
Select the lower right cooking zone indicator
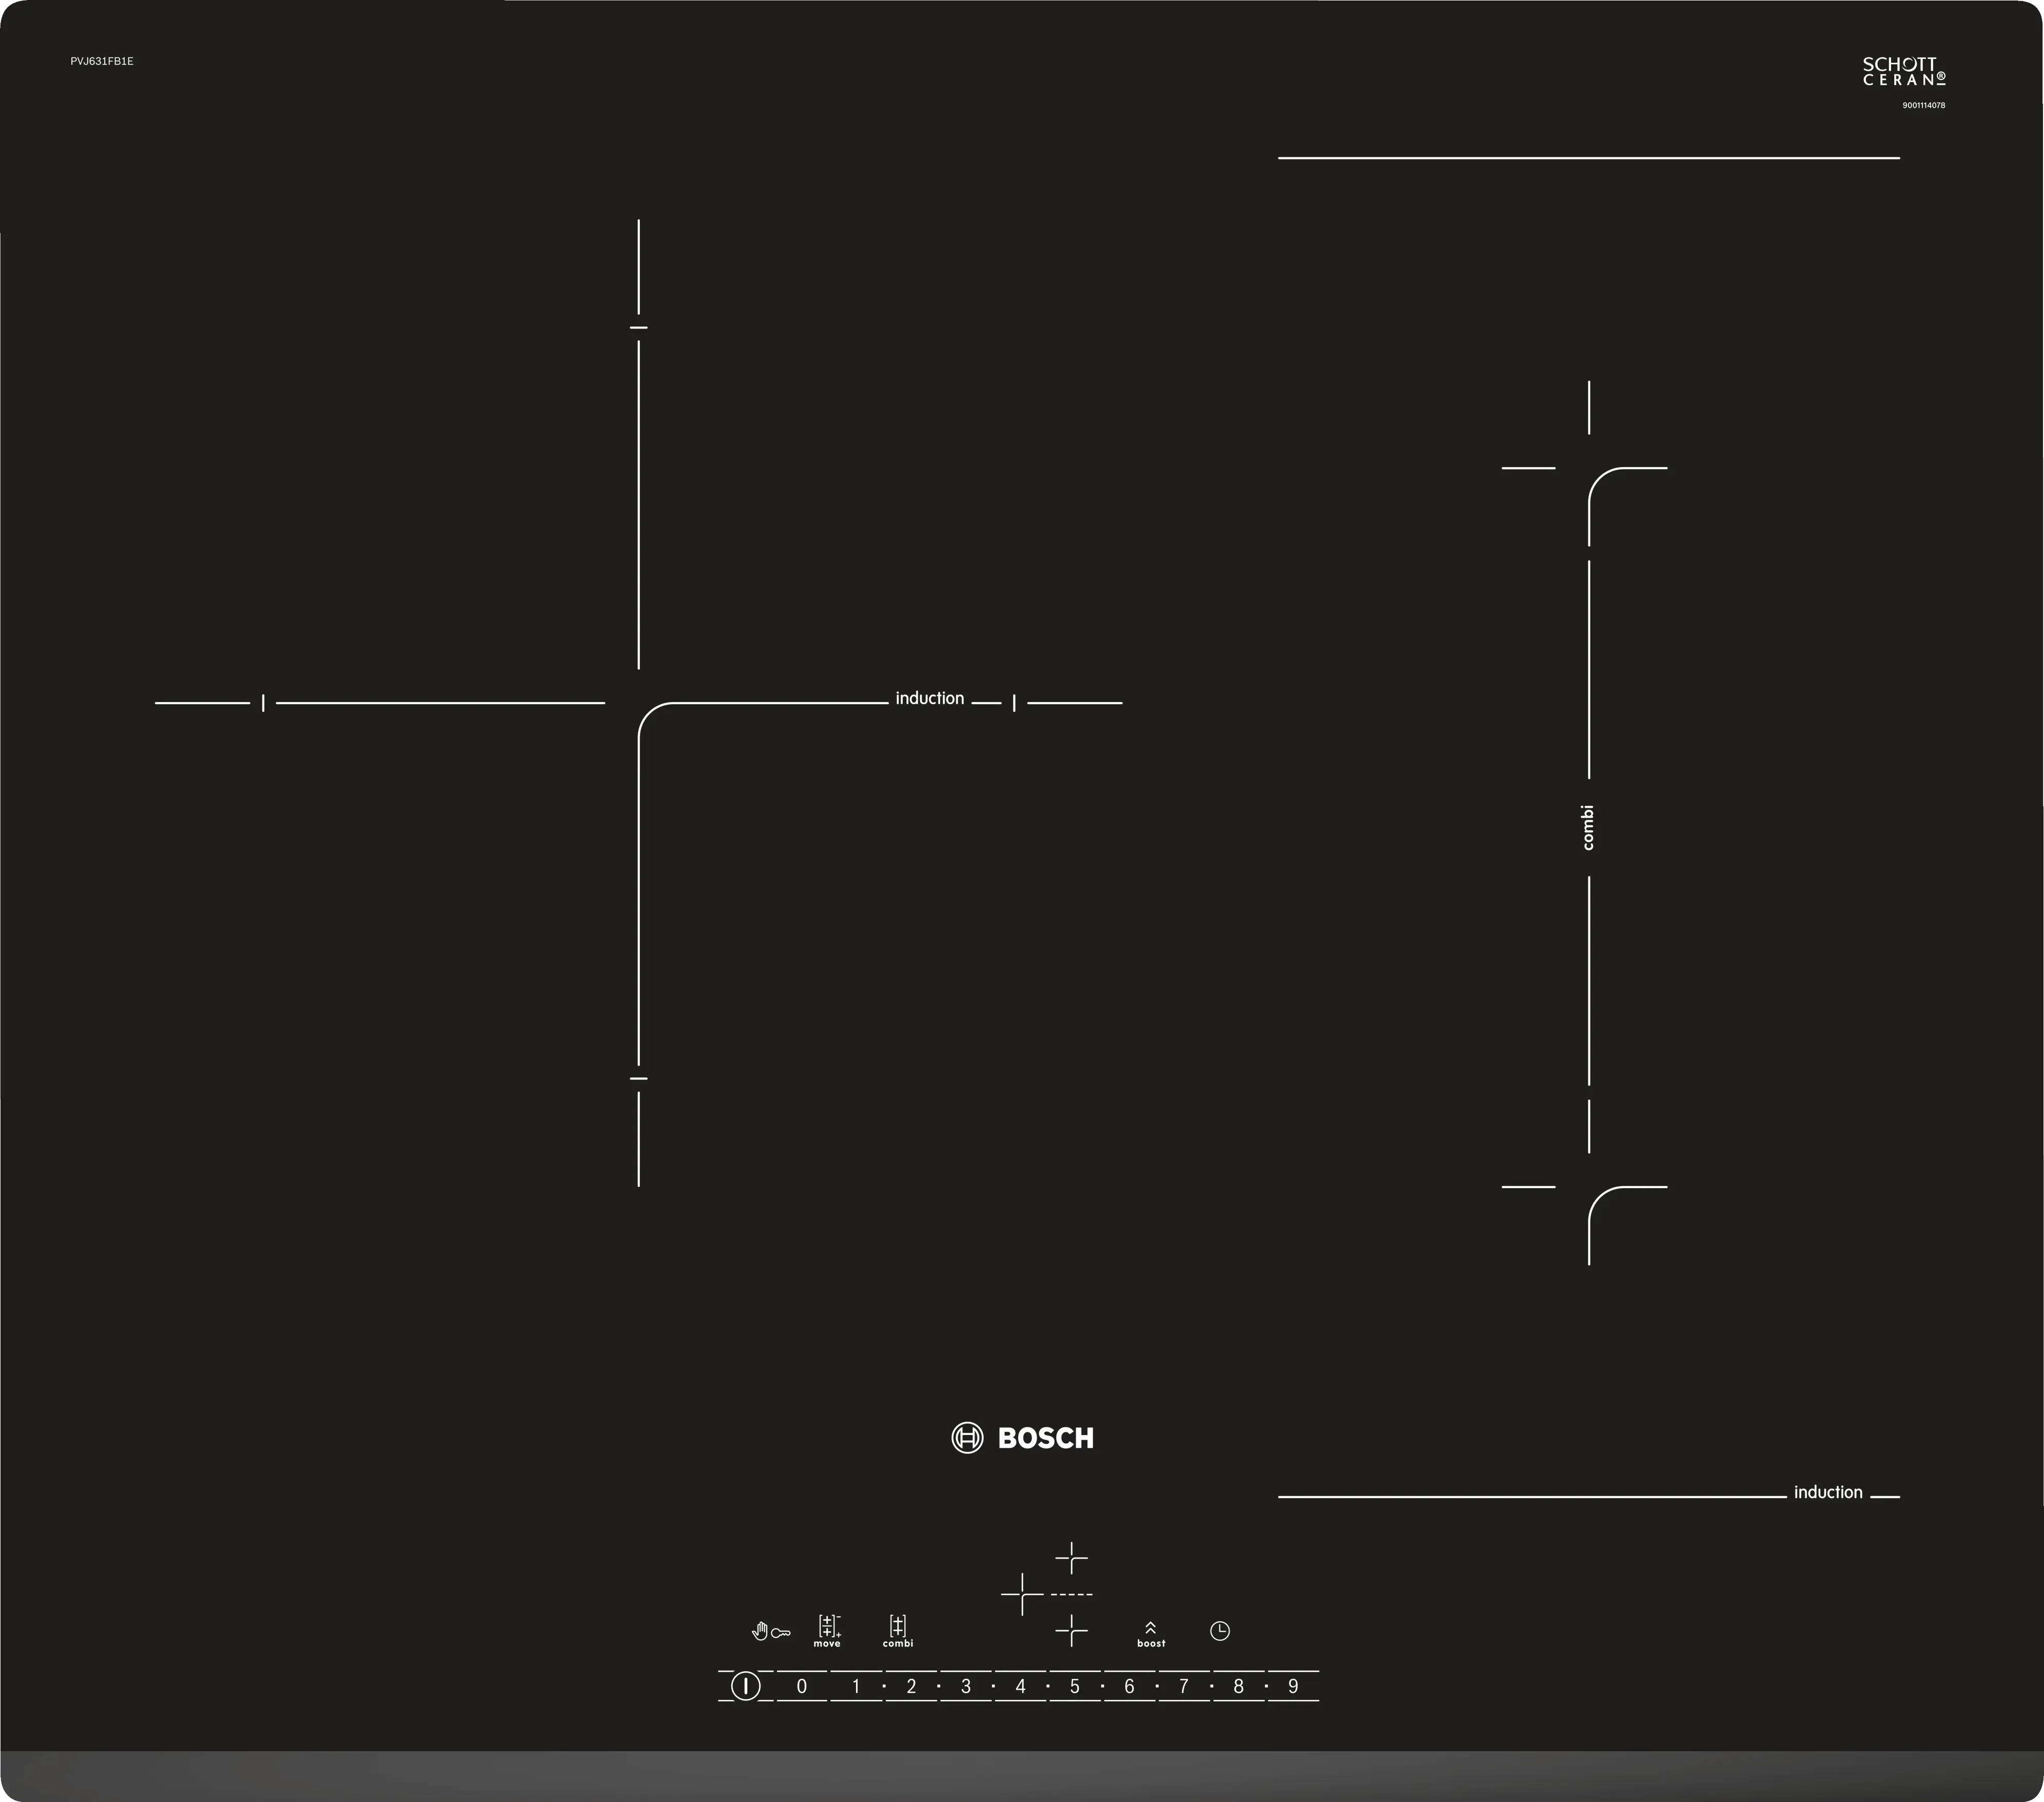[x=1071, y=1630]
